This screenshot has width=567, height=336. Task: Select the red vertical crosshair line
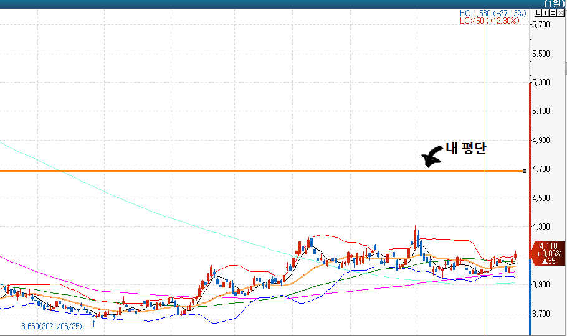(x=484, y=93)
